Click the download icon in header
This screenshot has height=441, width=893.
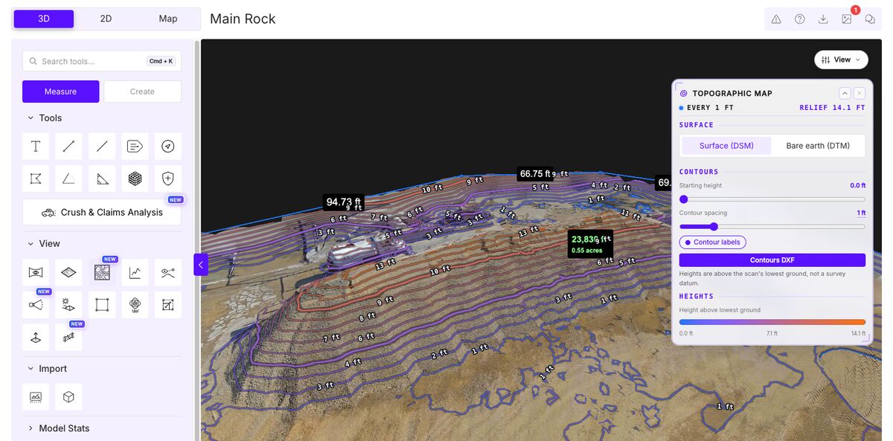coord(823,19)
